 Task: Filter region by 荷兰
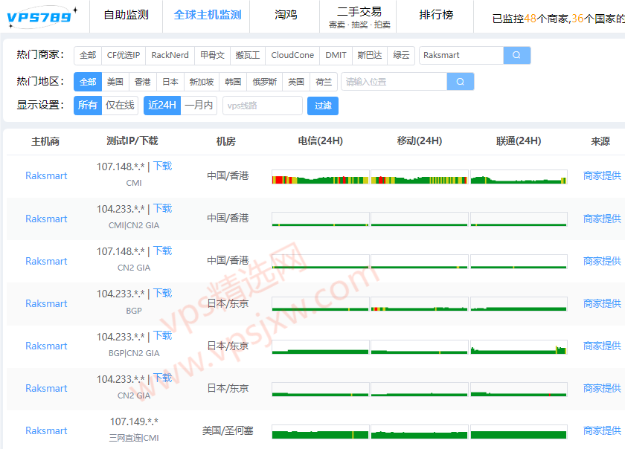[x=324, y=82]
